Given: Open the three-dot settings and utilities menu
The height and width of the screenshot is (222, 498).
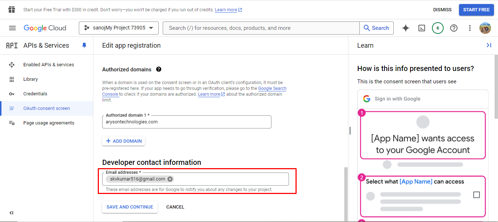Looking at the screenshot, I should pos(470,28).
